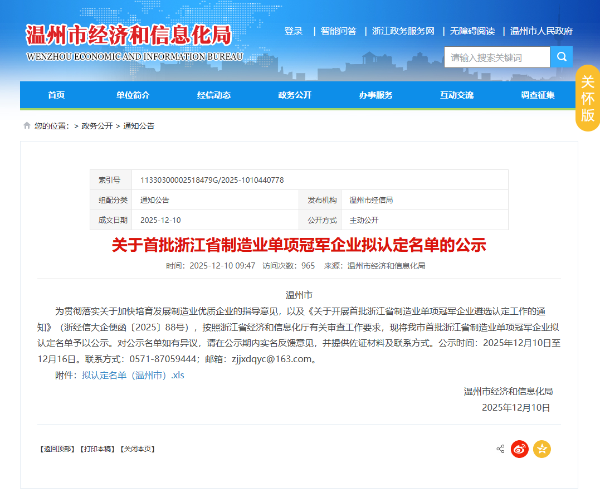Image resolution: width=600 pixels, height=497 pixels.
Task: Click the search magnifier icon
Action: click(562, 56)
